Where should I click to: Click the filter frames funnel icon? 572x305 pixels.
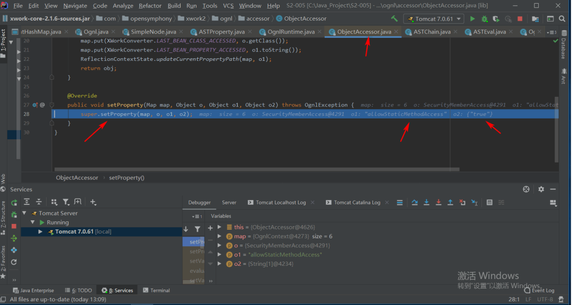tap(198, 229)
